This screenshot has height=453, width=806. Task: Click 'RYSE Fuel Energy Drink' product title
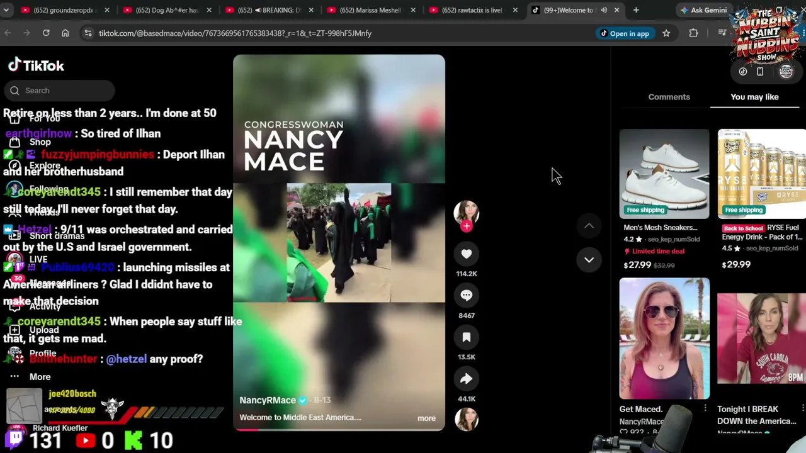762,232
